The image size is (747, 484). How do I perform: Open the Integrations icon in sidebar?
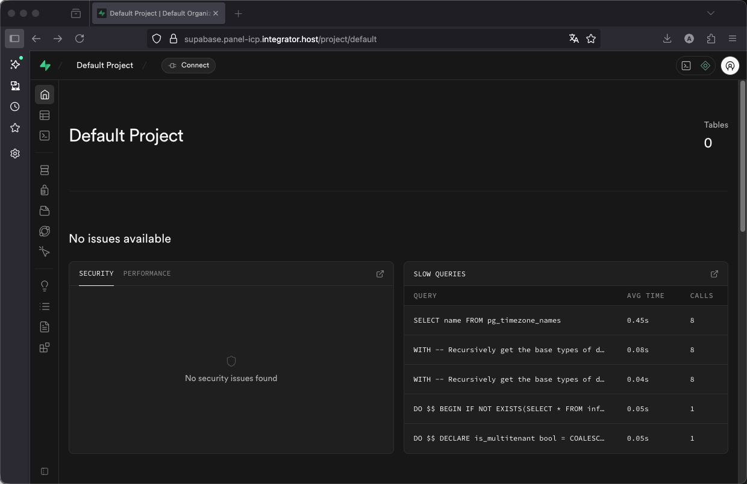click(45, 347)
